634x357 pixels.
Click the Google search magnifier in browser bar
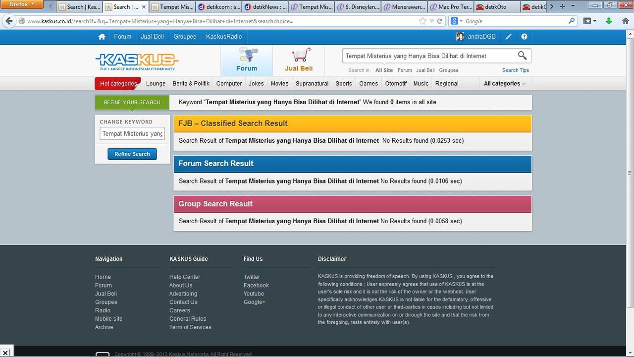[x=572, y=21]
